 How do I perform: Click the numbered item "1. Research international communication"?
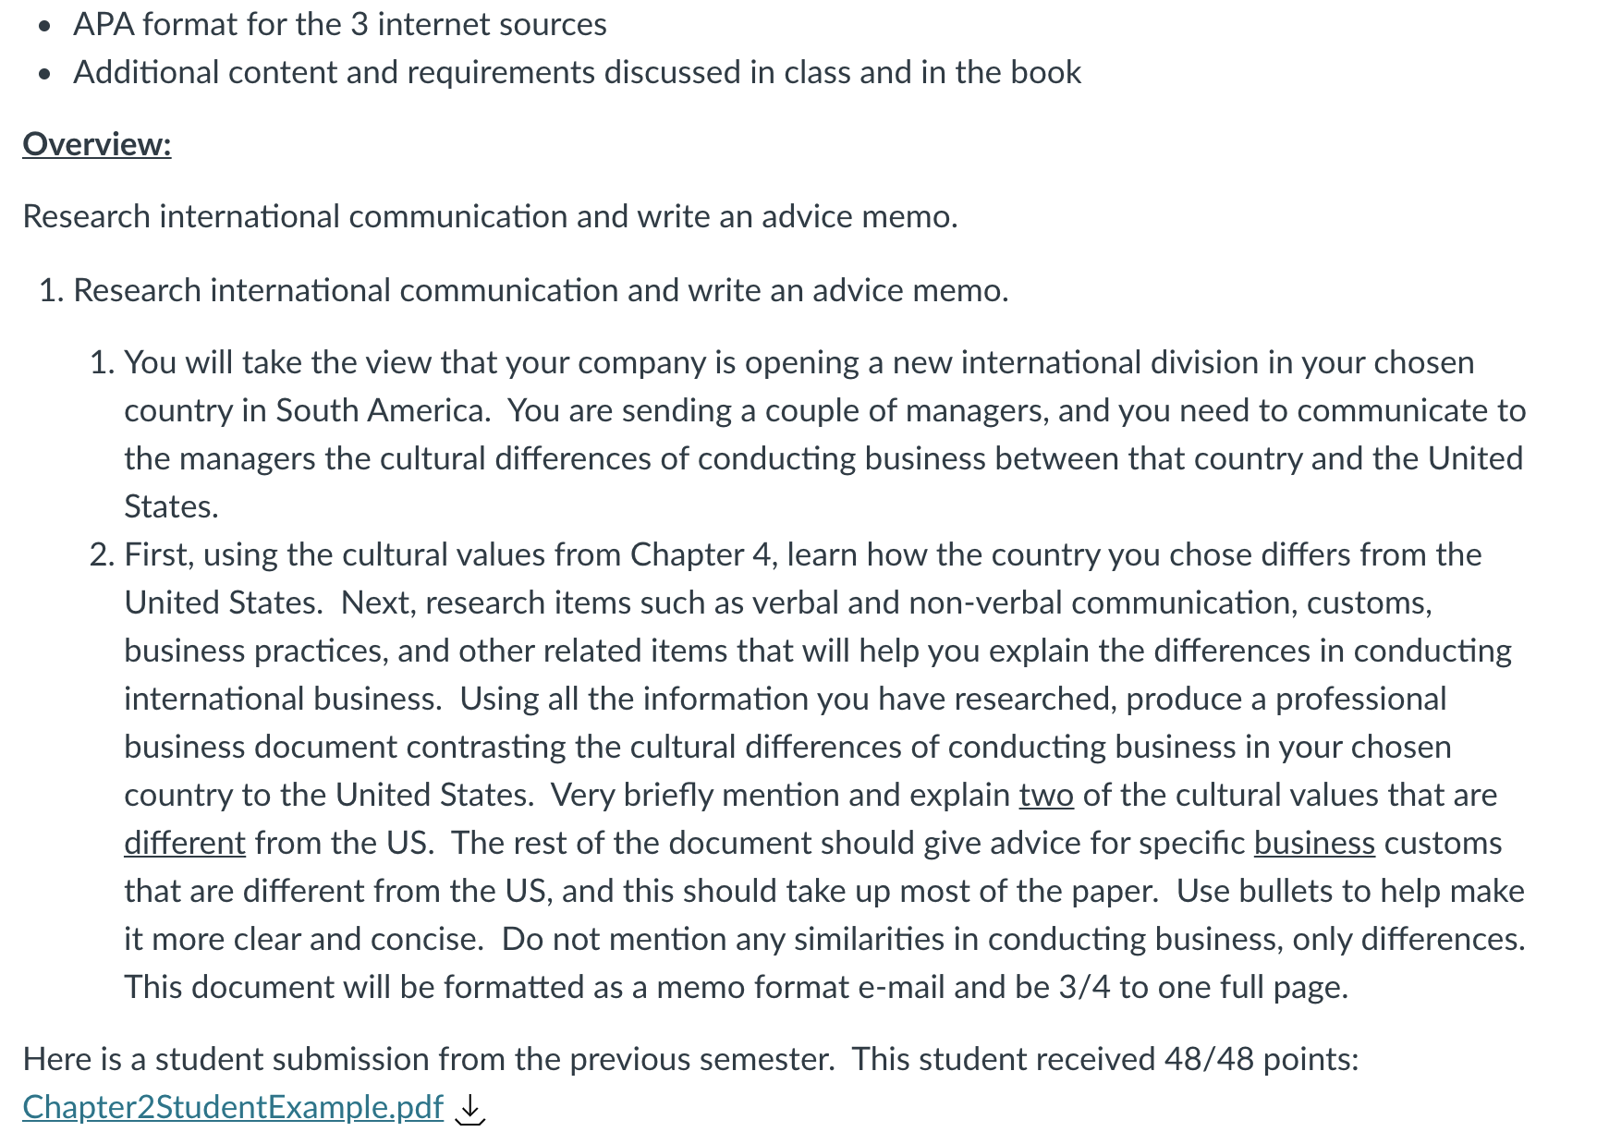[524, 290]
